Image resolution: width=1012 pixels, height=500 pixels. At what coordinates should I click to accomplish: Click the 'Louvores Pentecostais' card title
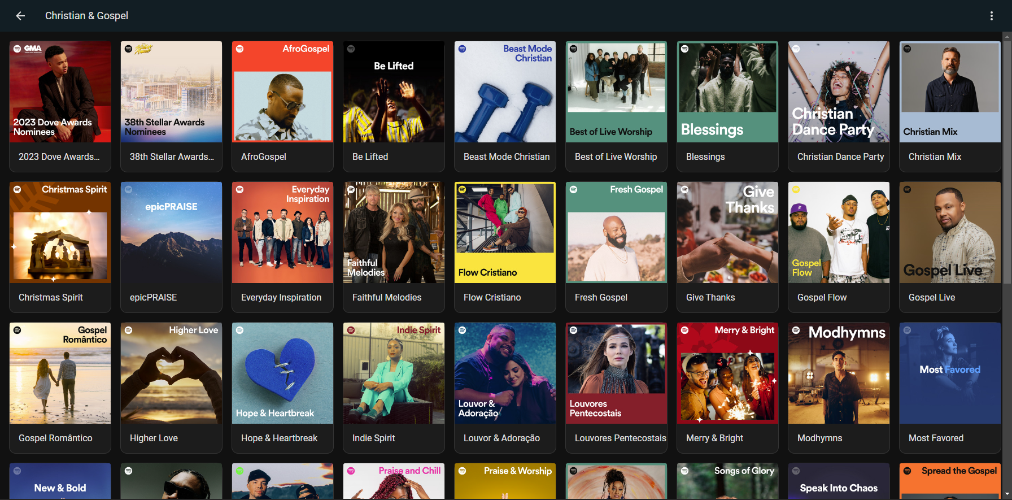click(620, 438)
